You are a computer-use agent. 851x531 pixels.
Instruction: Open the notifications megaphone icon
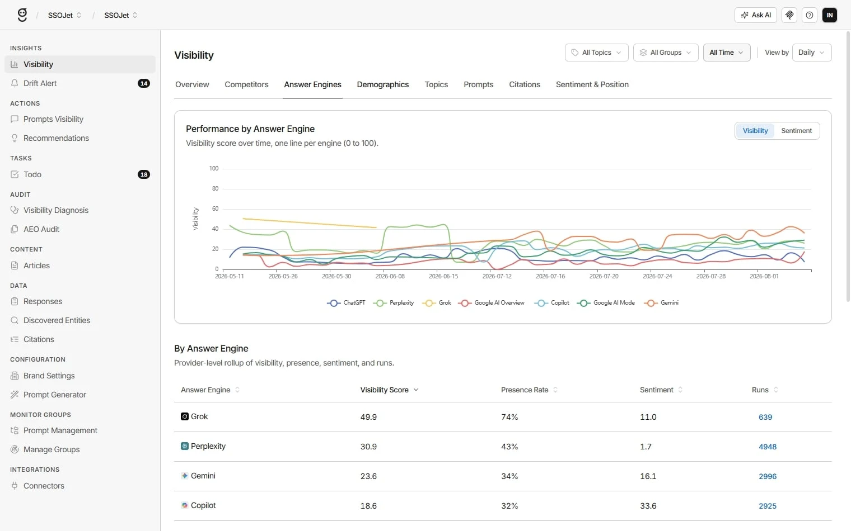coord(789,15)
